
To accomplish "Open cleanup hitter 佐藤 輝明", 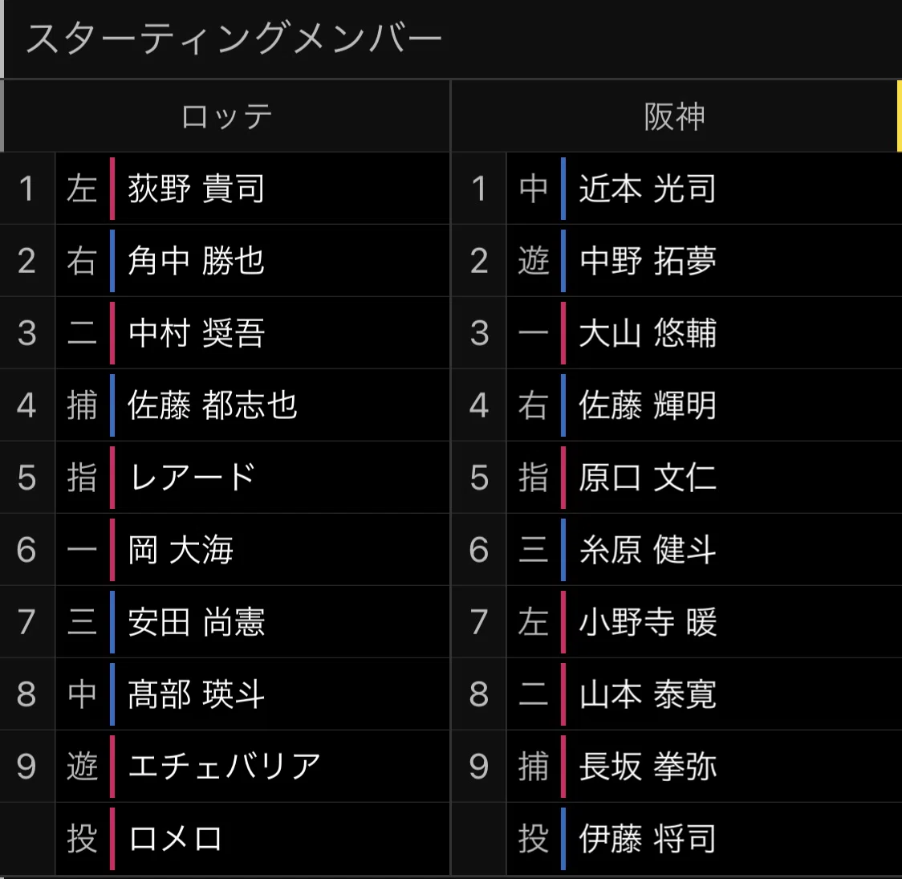I will [x=648, y=405].
